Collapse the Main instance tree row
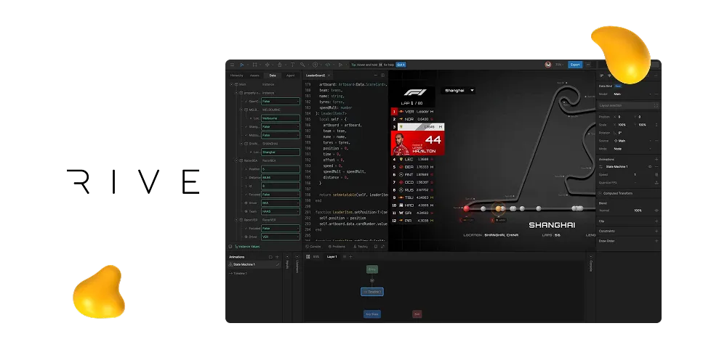 pos(231,84)
